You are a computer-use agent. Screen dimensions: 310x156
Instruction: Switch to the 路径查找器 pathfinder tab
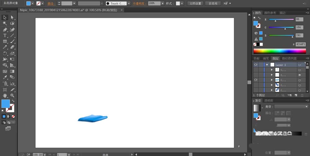tap(289, 58)
